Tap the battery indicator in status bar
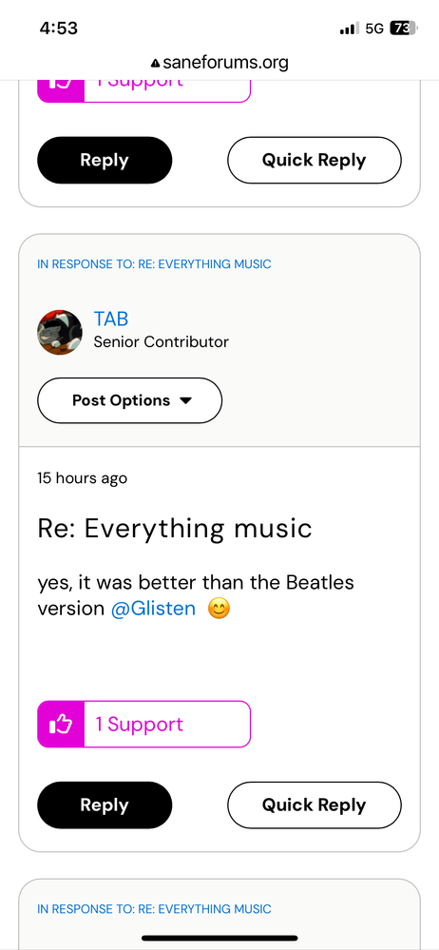 (x=403, y=28)
